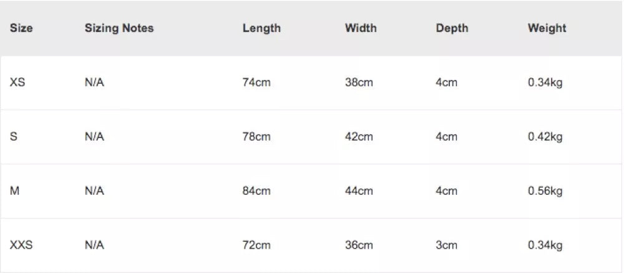
Task: Click the 72cm length cell
Action: pos(256,245)
